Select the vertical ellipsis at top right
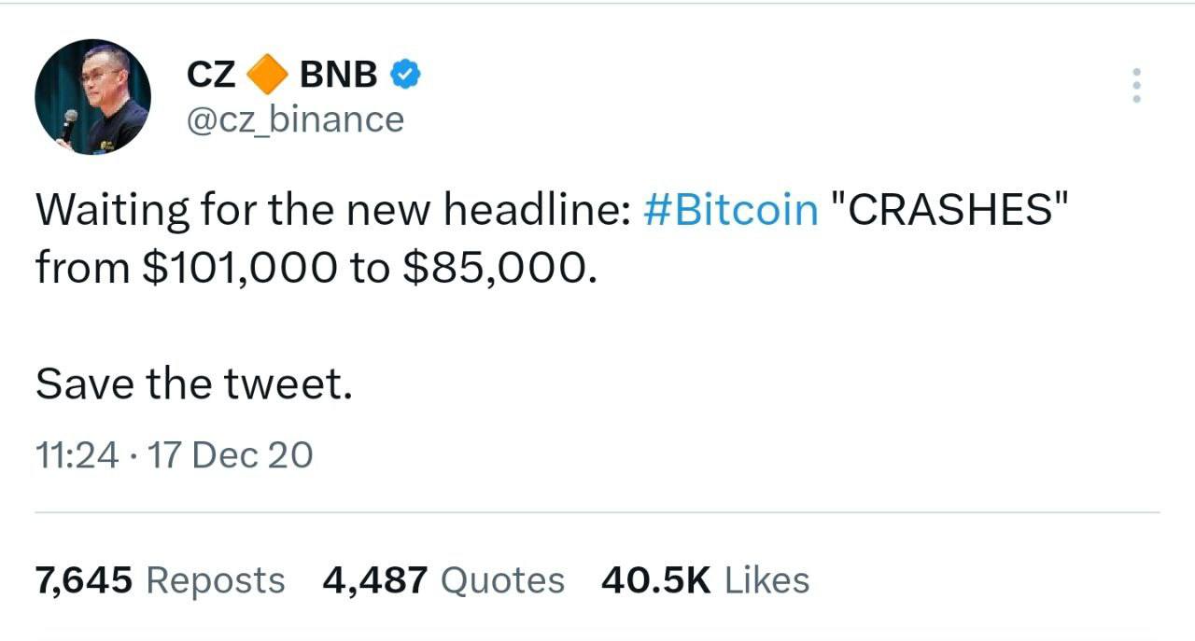The width and height of the screenshot is (1195, 641). tap(1136, 85)
